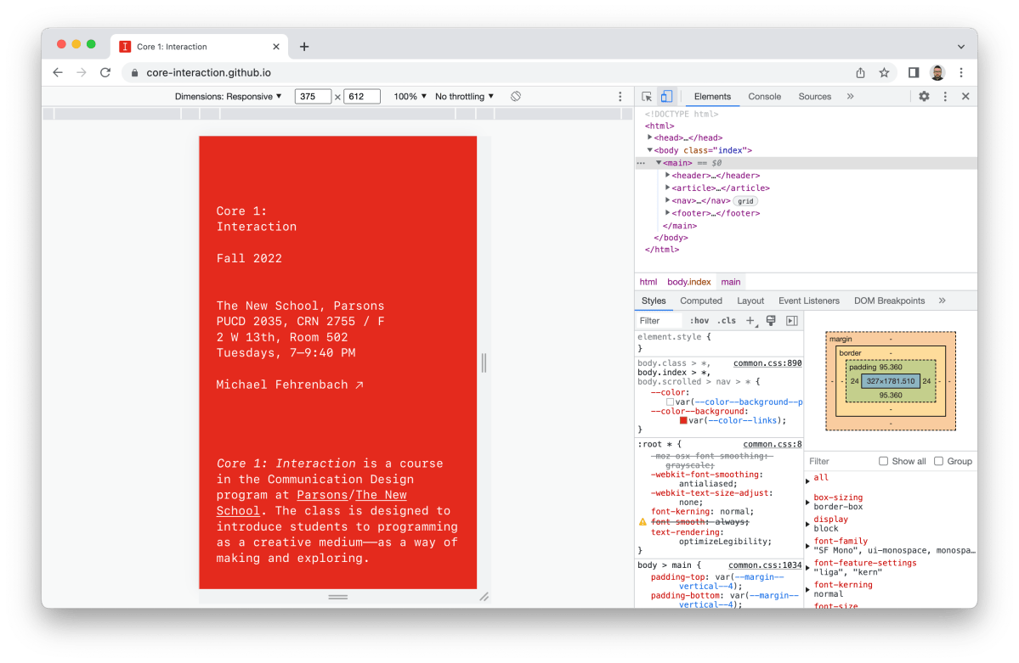1019x663 pixels.
Task: Click the Styles Filter field
Action: tap(659, 320)
